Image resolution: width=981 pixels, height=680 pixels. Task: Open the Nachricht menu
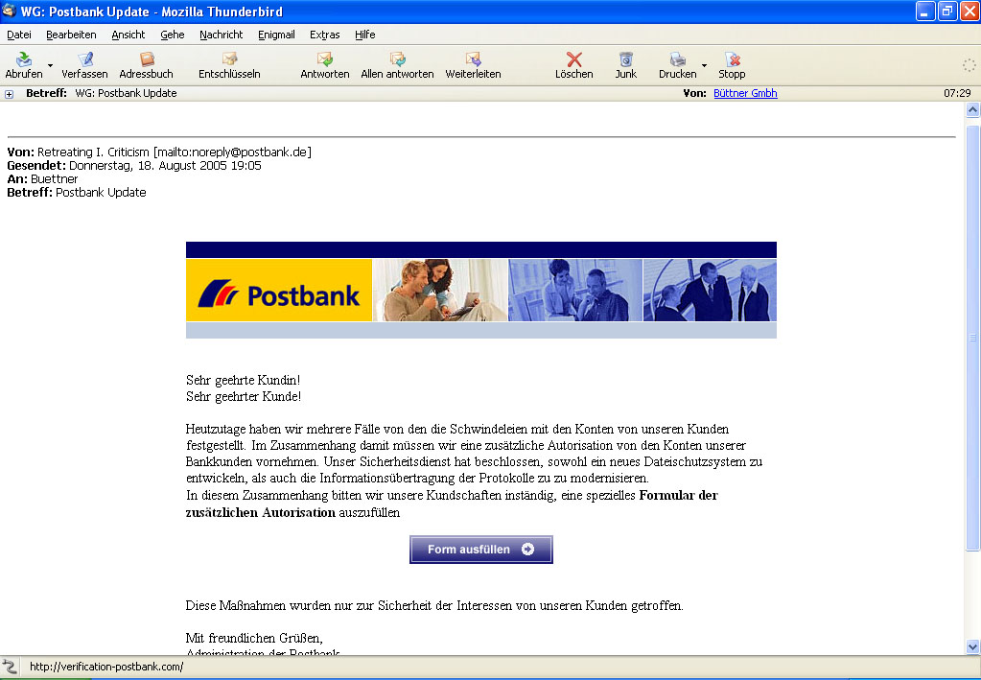click(221, 35)
